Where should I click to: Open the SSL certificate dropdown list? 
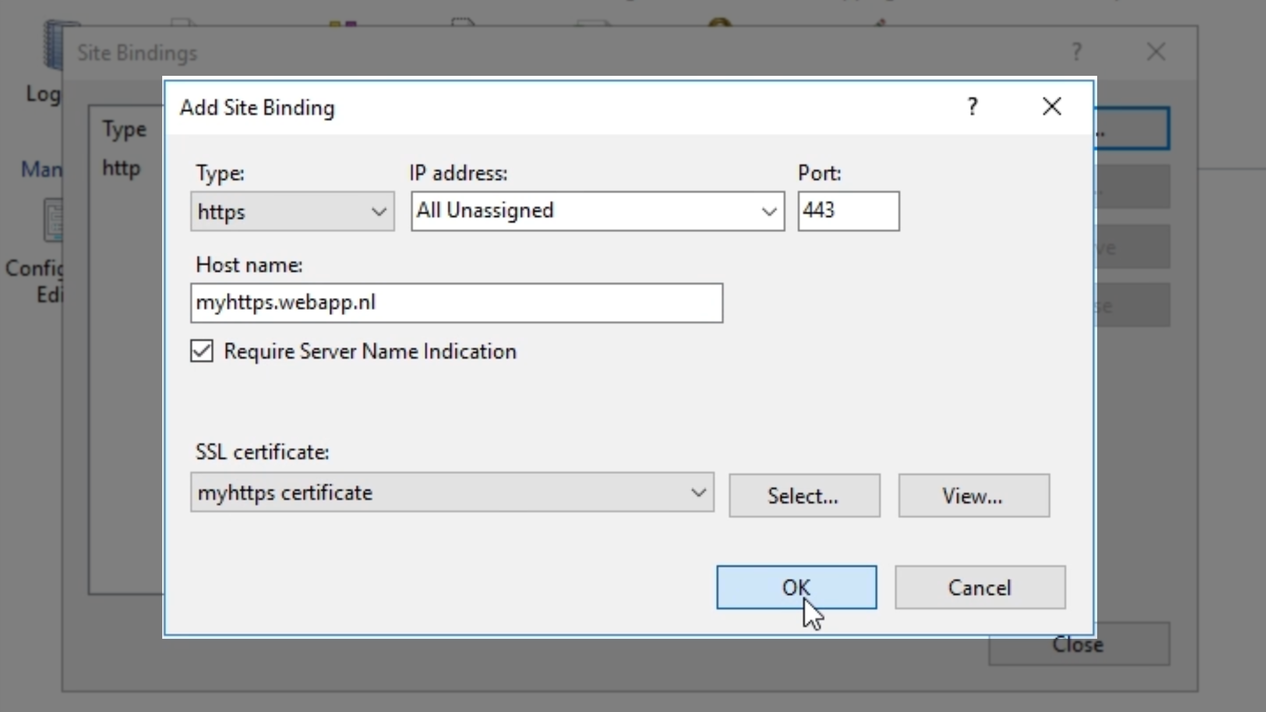(x=698, y=492)
